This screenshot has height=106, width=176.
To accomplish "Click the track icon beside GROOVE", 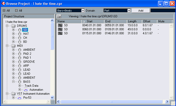I will click(20, 62).
